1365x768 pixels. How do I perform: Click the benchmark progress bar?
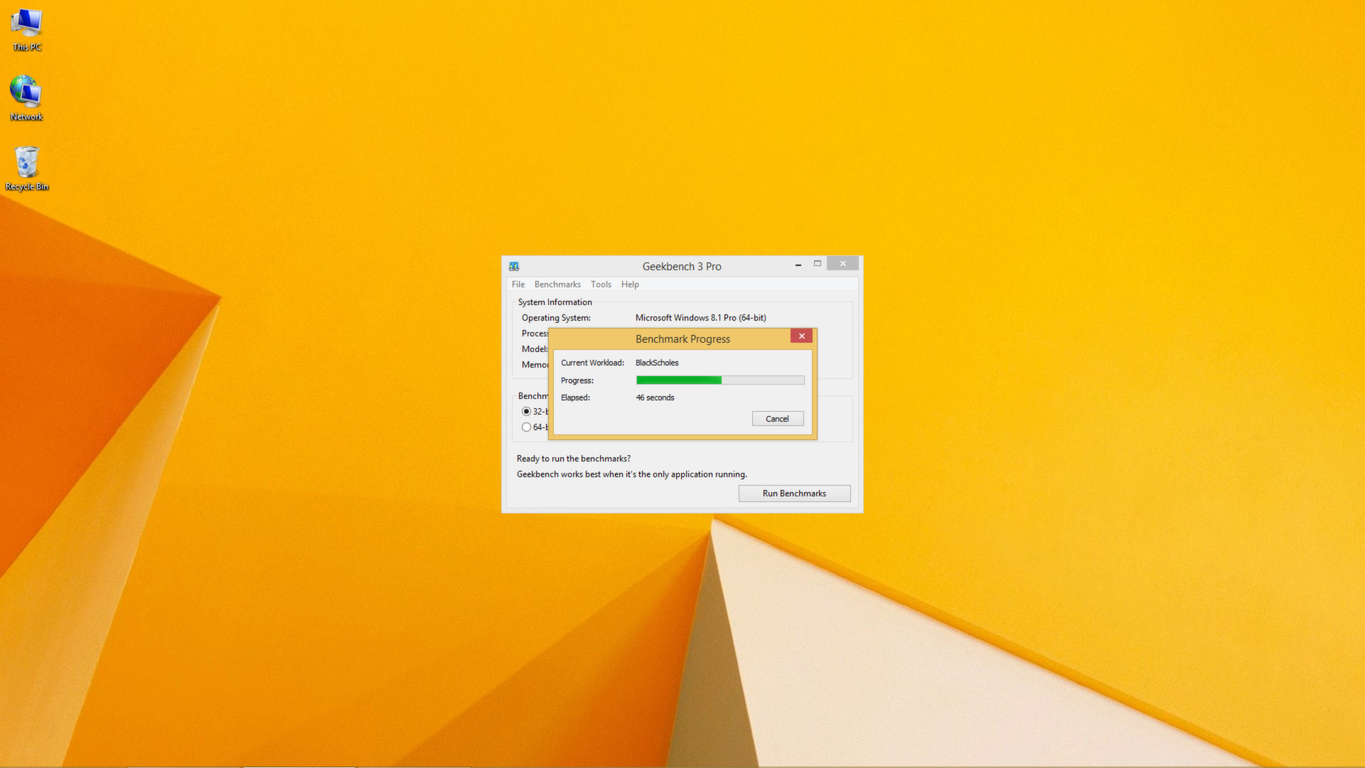[x=720, y=380]
